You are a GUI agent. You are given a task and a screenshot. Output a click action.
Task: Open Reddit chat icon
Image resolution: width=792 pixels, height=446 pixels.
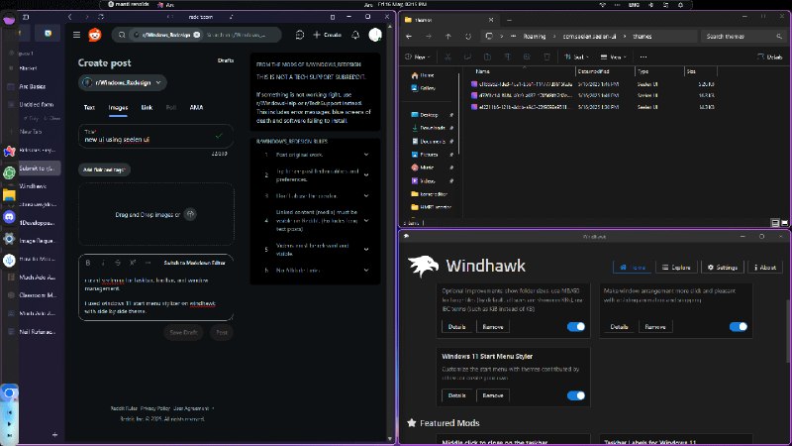click(x=300, y=35)
